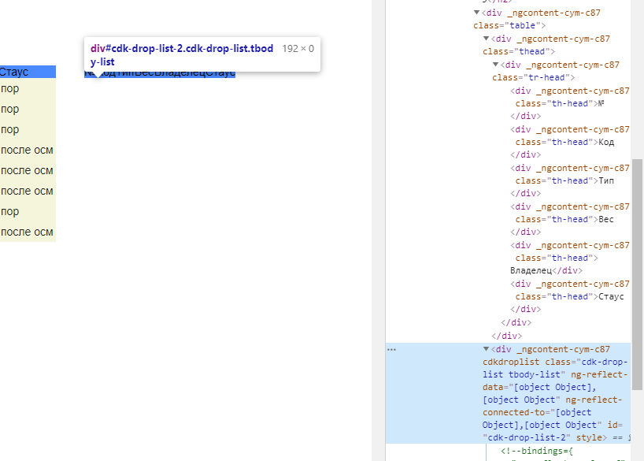Click the last 'после осм' table cell
Image resolution: width=644 pixels, height=461 pixels.
(x=27, y=232)
